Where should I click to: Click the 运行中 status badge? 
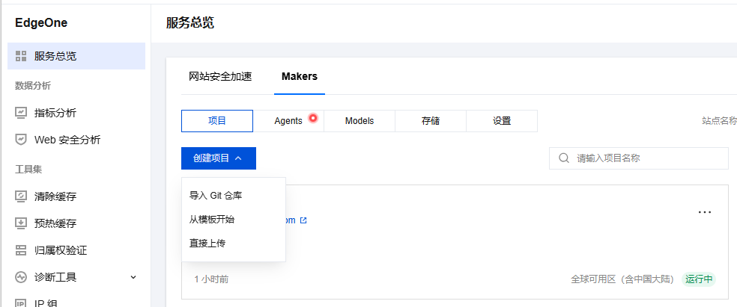pyautogui.click(x=699, y=279)
